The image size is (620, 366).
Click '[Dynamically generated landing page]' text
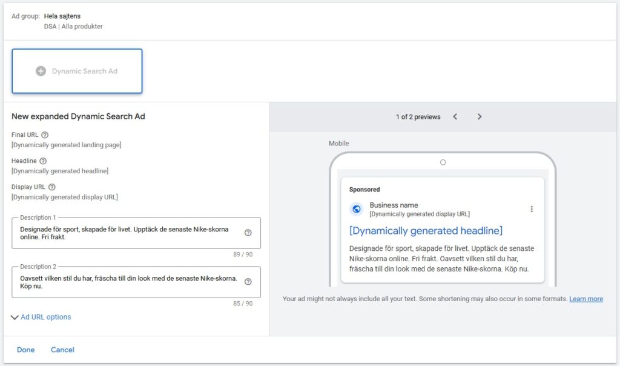(x=67, y=145)
